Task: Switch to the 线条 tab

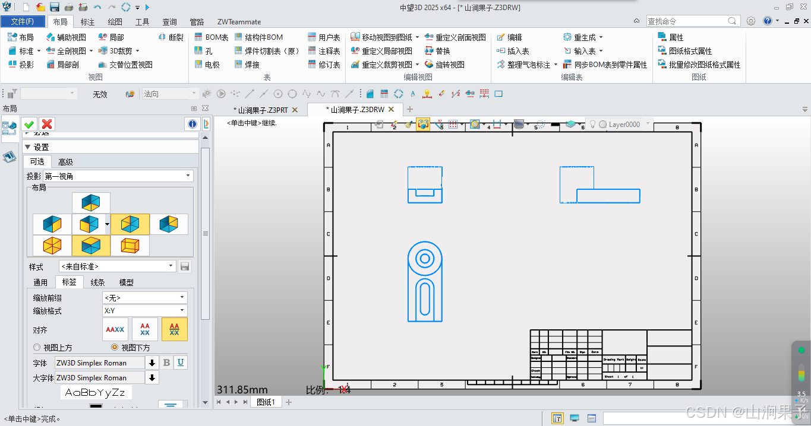Action: point(97,282)
